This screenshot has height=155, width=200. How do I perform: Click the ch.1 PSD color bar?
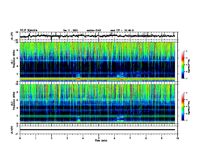click(183, 65)
